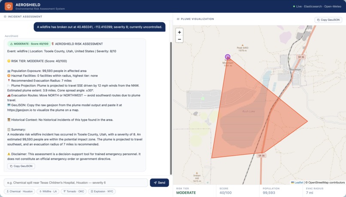Viewport: 346px width, 197px height.
Task: Choose the Tornado · OKC preset chip
Action: coord(74,191)
